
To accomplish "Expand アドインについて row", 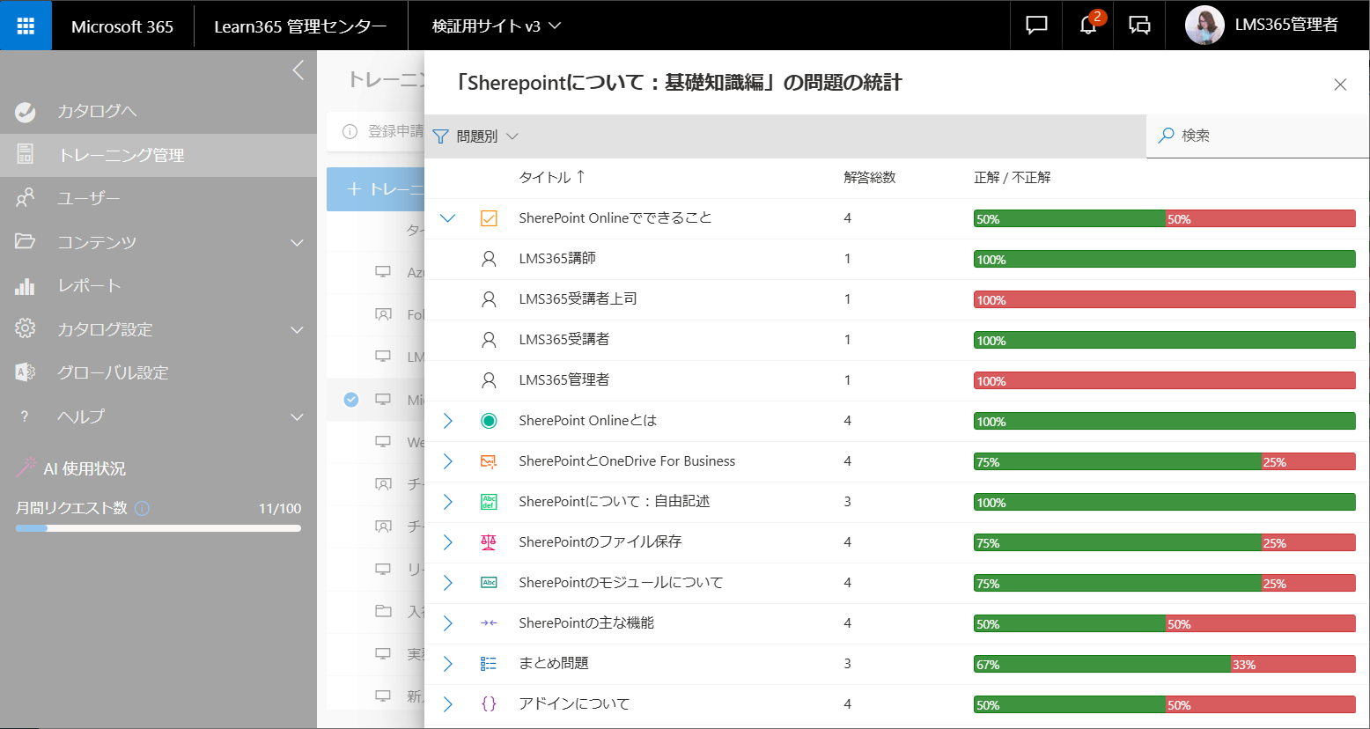I will coord(448,704).
